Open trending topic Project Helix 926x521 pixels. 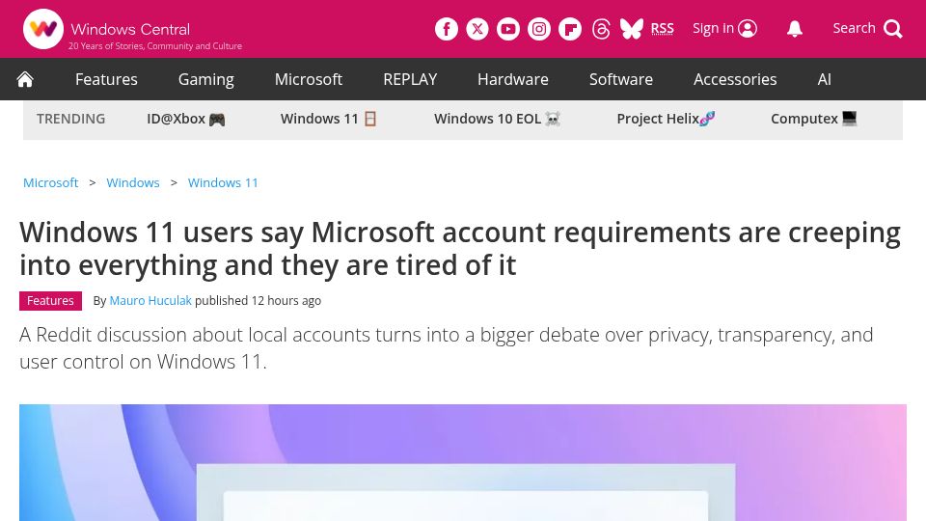[x=666, y=119]
